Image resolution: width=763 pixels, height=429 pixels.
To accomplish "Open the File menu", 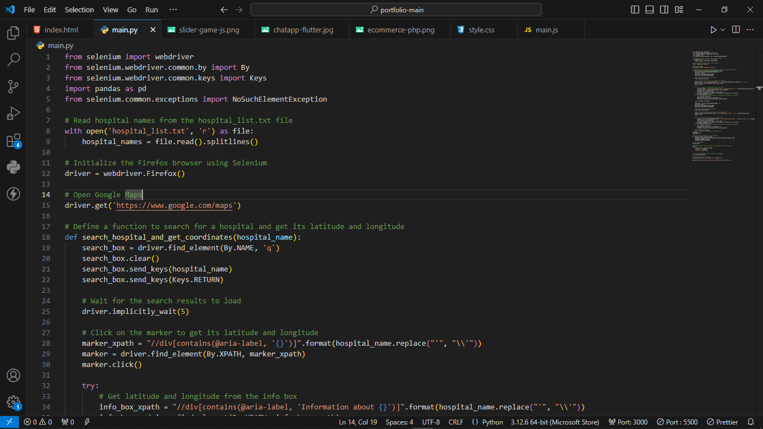I will pos(30,9).
